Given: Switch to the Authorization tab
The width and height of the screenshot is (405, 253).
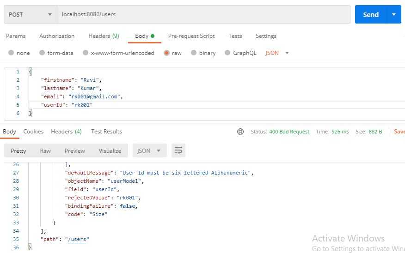Looking at the screenshot, I should point(57,36).
